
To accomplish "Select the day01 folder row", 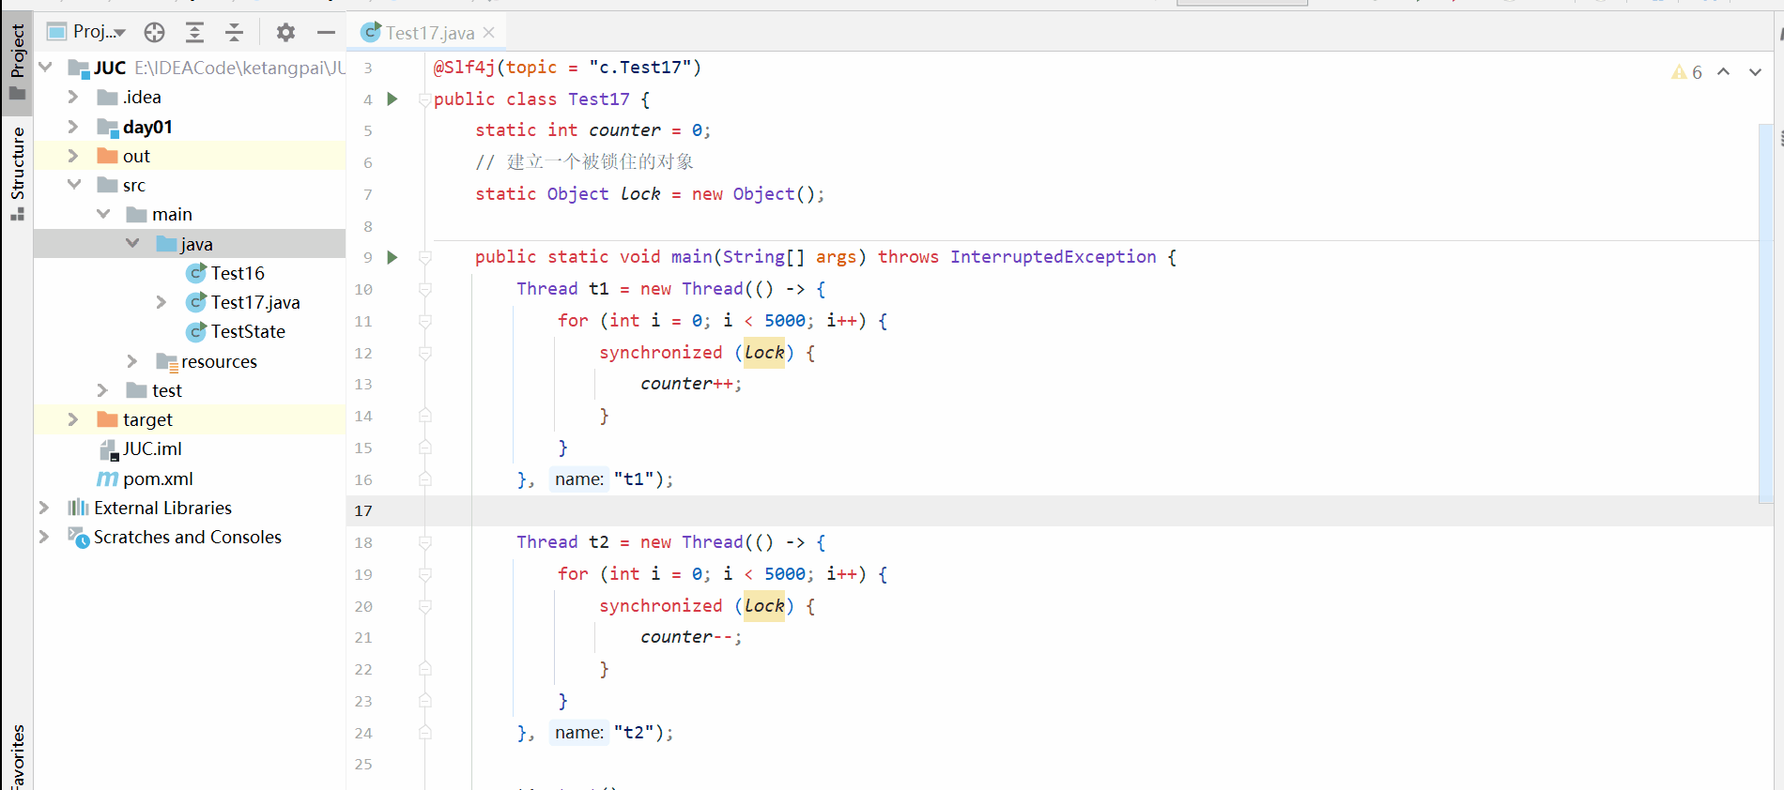I will click(x=190, y=127).
